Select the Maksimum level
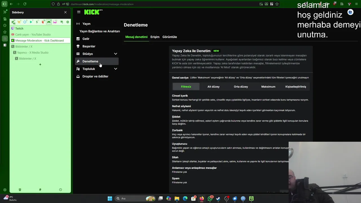The height and width of the screenshot is (203, 361). point(268,87)
